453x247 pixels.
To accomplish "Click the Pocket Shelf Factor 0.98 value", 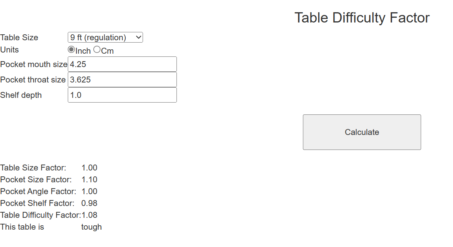I will point(89,203).
